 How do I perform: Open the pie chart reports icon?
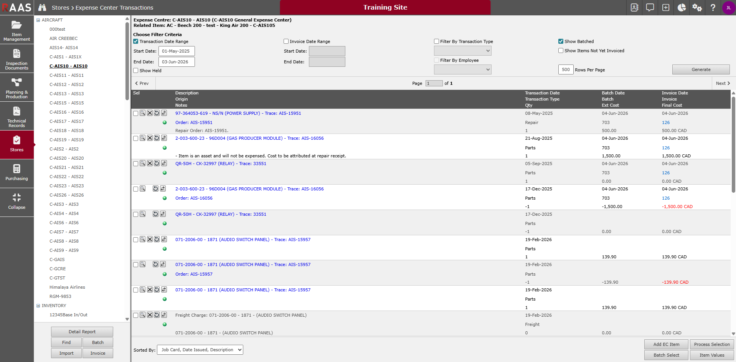[682, 8]
